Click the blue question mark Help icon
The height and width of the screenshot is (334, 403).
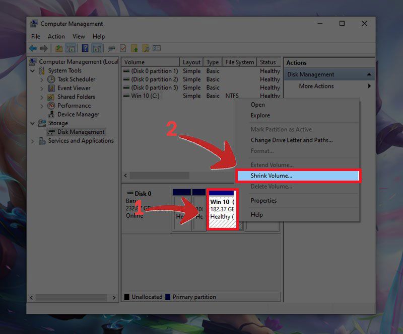tap(85, 48)
